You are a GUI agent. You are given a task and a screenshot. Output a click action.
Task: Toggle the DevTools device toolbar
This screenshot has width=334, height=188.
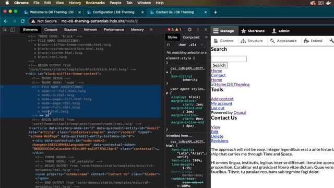click(13, 30)
